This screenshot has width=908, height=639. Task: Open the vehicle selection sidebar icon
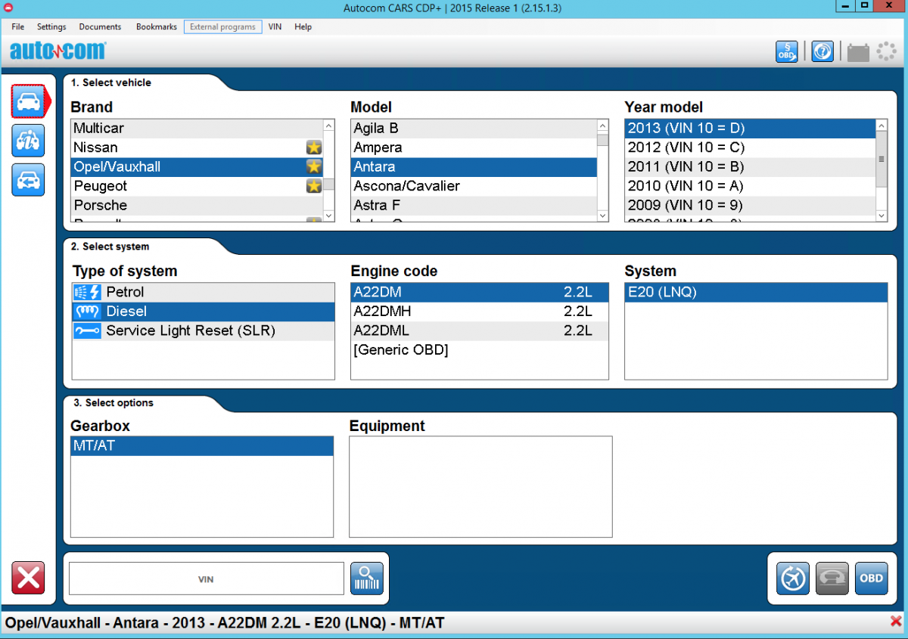[29, 101]
